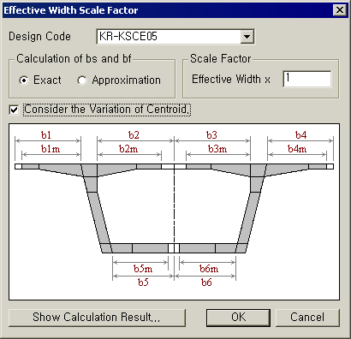Click the Effective Width x label
Screen dimensions: 351x339
[x=231, y=79]
